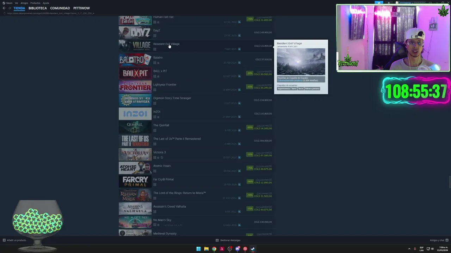Switch to the BIBLIOTECA tab
Image resolution: width=451 pixels, height=253 pixels.
tap(38, 8)
